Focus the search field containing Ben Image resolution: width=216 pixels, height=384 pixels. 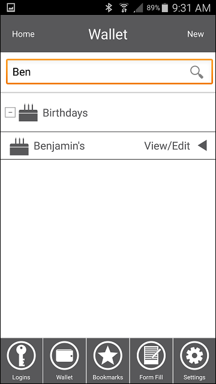click(109, 72)
